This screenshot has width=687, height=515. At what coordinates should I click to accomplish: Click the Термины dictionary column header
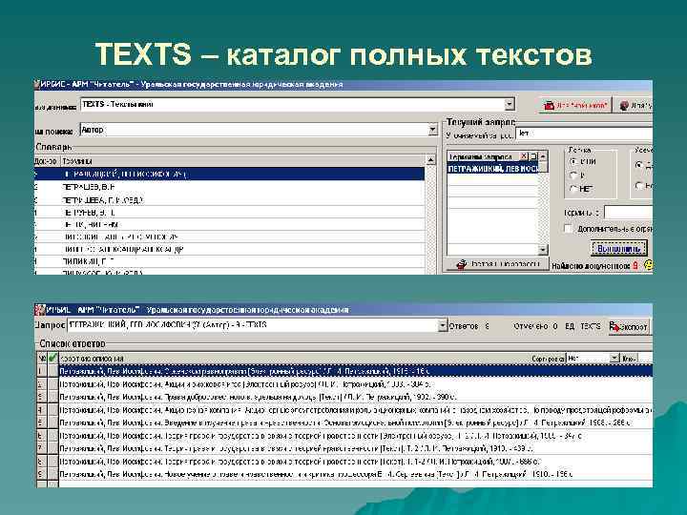[x=242, y=161]
